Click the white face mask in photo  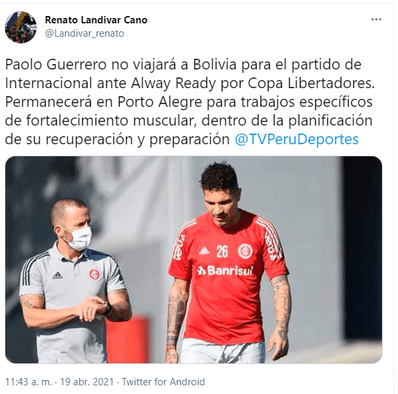click(x=78, y=238)
